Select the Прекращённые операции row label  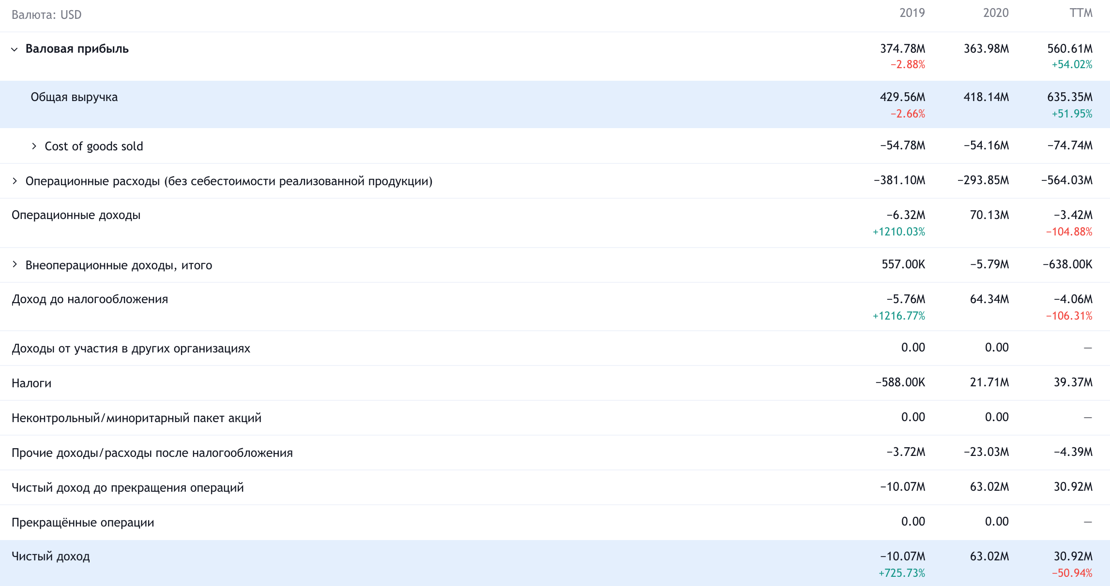click(x=83, y=523)
